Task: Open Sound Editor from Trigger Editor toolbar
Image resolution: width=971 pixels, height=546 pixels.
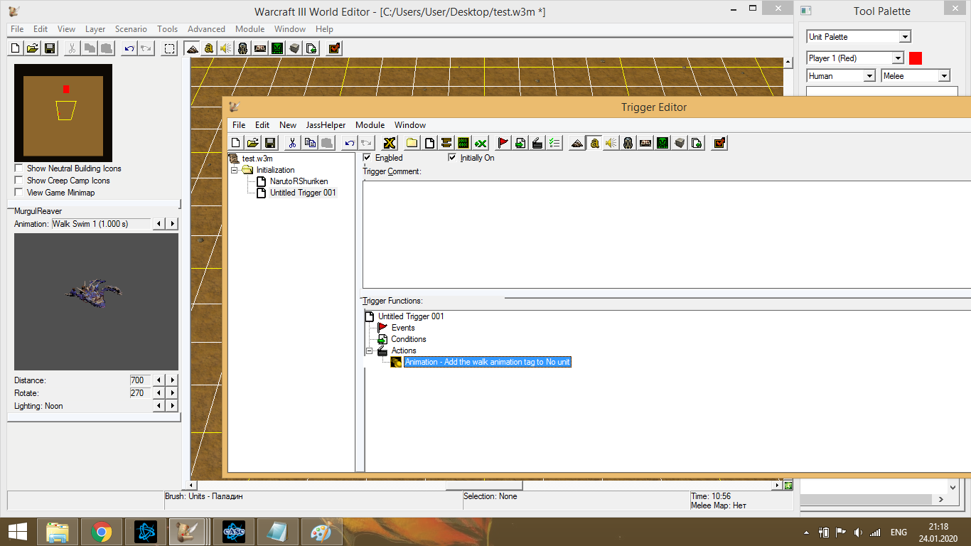Action: (x=611, y=143)
